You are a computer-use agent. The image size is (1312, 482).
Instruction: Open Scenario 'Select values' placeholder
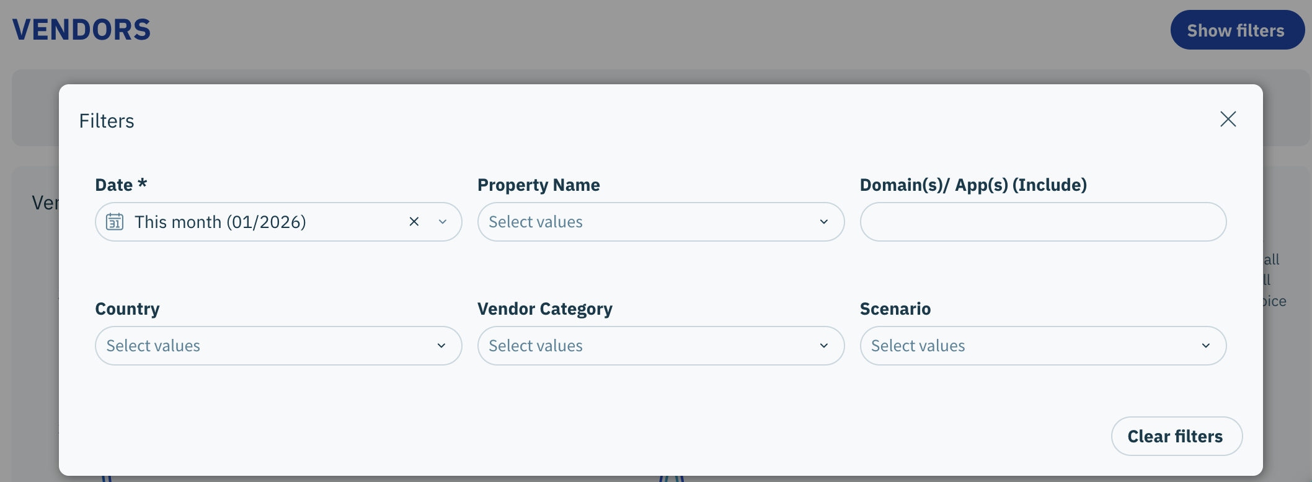(x=918, y=346)
